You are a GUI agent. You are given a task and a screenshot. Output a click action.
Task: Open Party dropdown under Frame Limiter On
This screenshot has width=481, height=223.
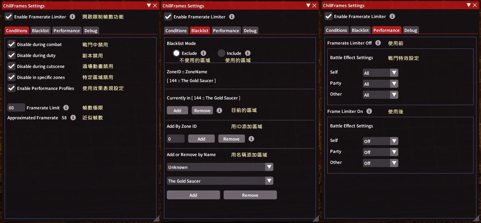380,152
